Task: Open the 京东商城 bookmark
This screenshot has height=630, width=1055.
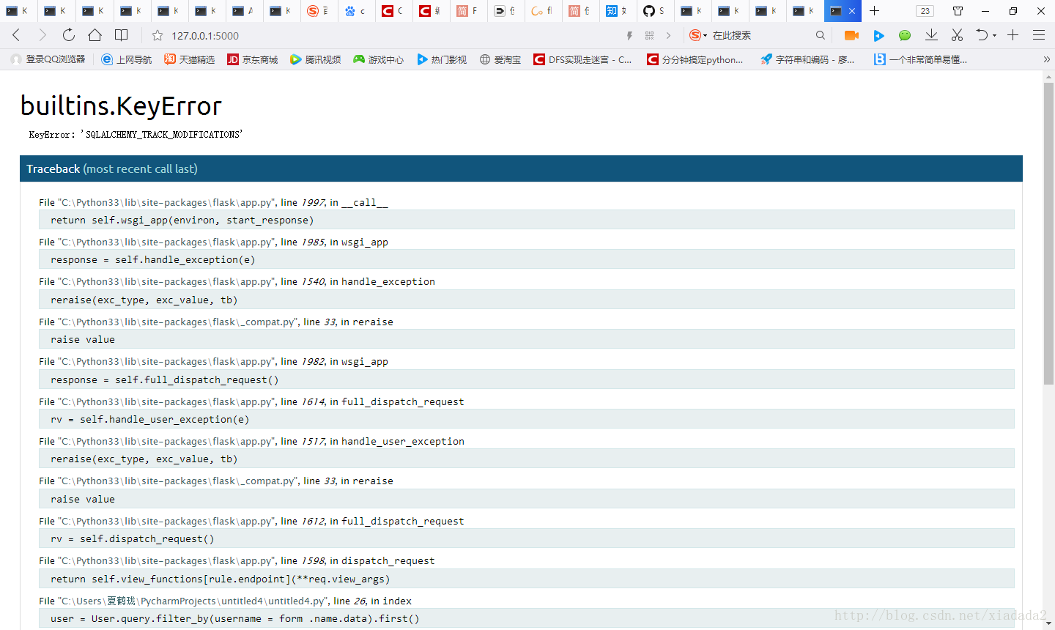Action: [252, 59]
